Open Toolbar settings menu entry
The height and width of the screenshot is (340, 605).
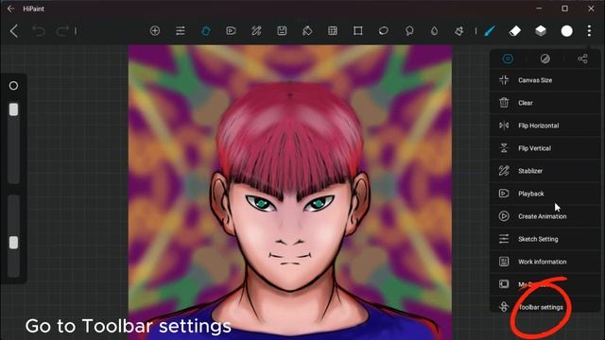pyautogui.click(x=544, y=307)
